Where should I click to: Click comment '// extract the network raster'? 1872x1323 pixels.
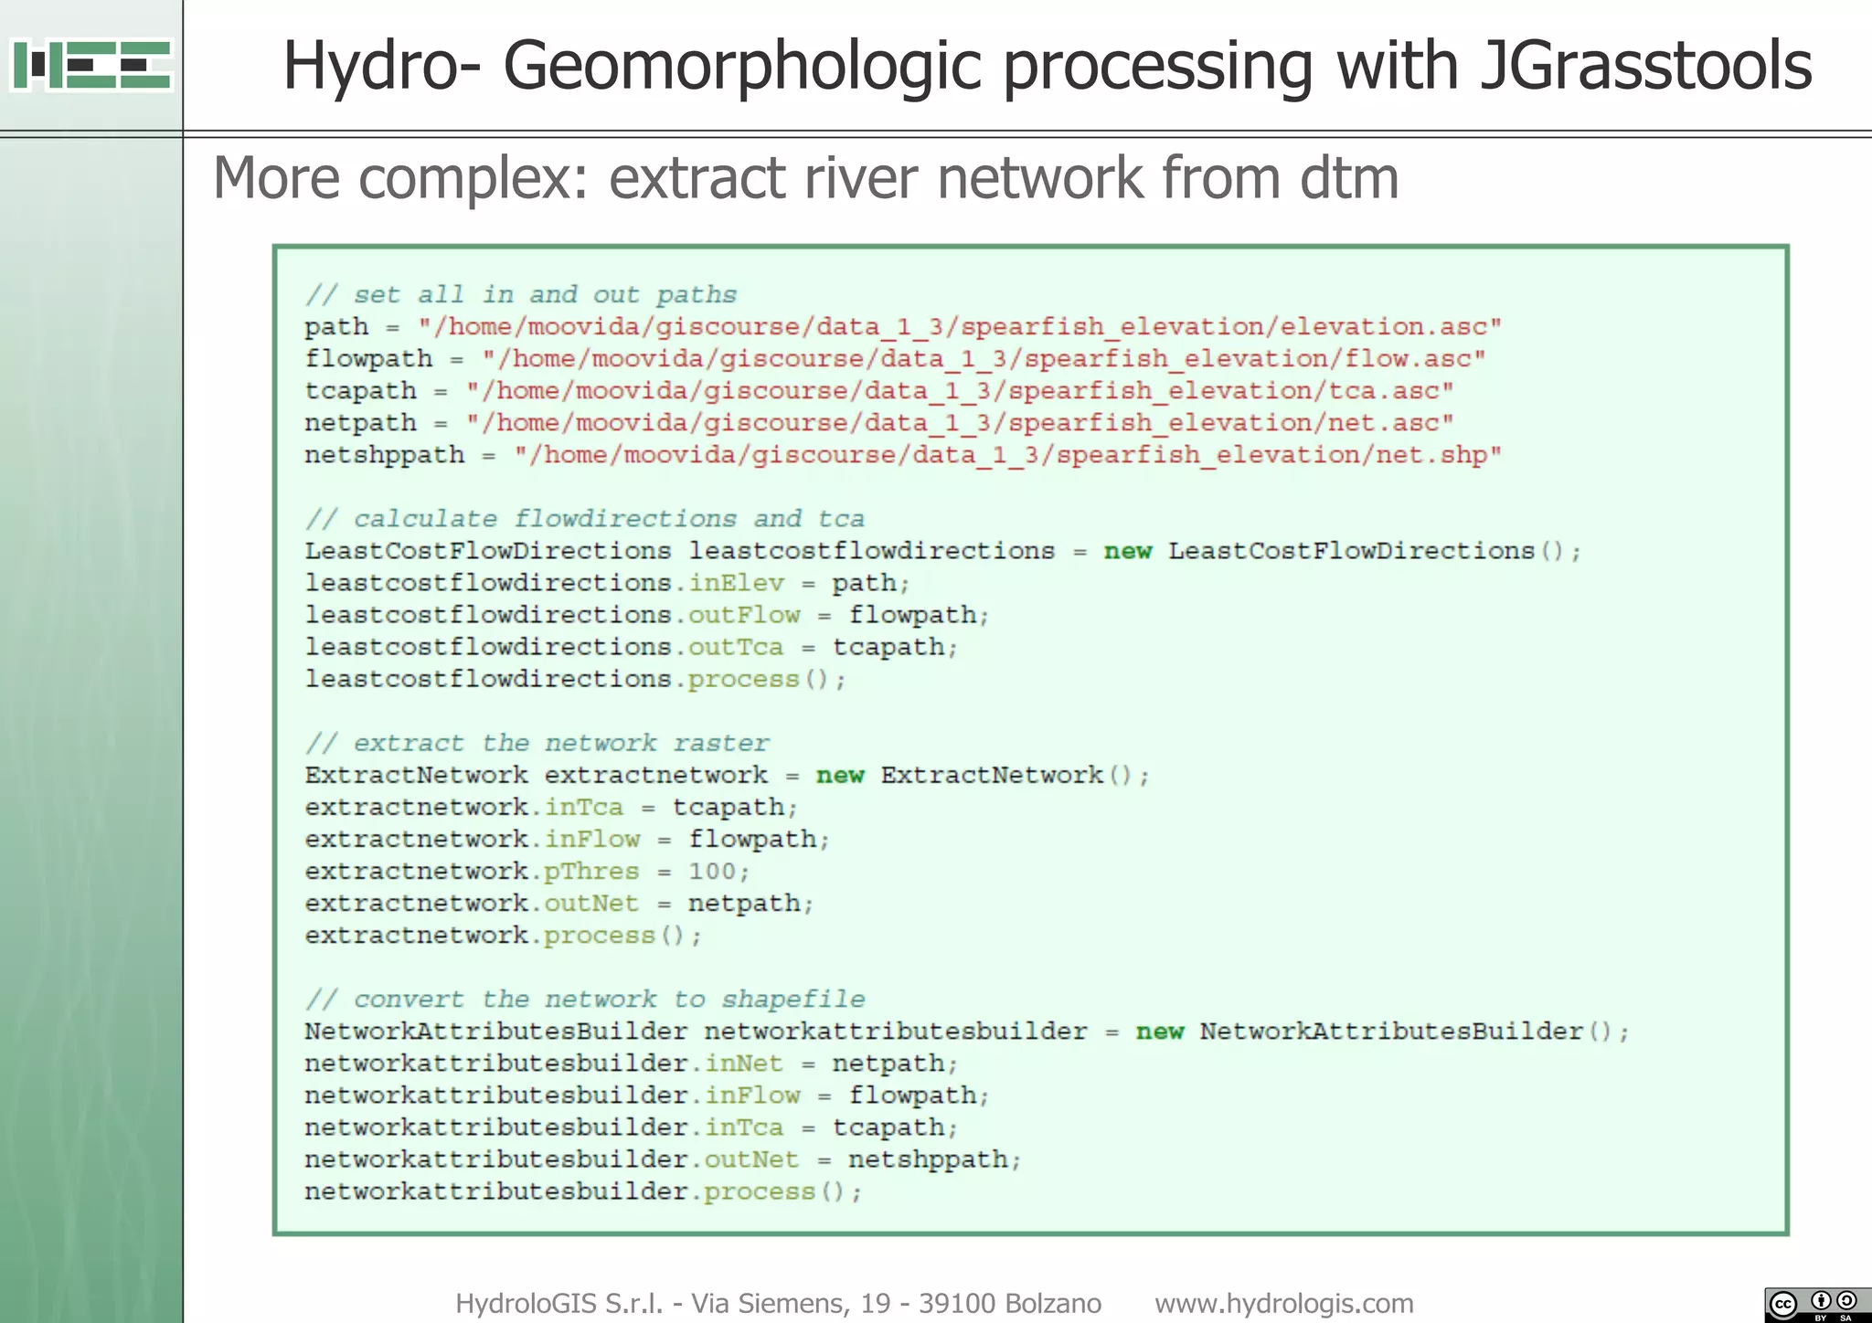(537, 743)
